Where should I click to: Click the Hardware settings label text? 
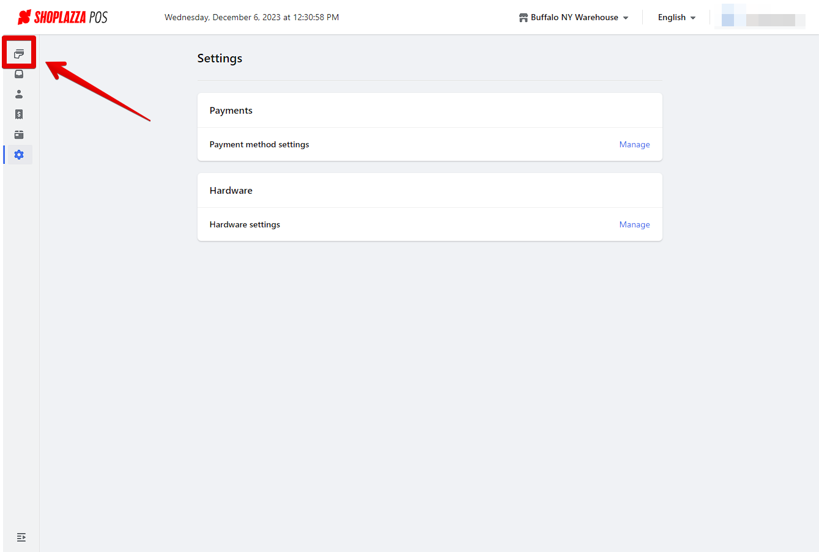point(245,225)
